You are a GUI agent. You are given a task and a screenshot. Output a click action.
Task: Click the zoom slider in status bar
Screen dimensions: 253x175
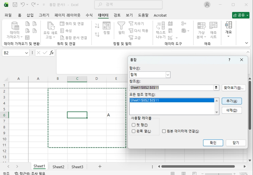(x=219, y=174)
